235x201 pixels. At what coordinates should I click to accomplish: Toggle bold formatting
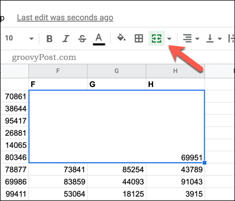(x=49, y=39)
